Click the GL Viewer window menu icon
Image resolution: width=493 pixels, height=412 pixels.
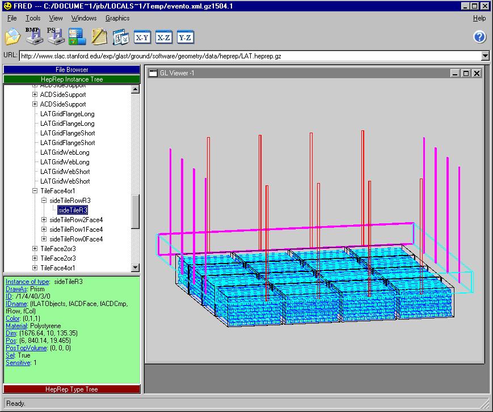[153, 73]
